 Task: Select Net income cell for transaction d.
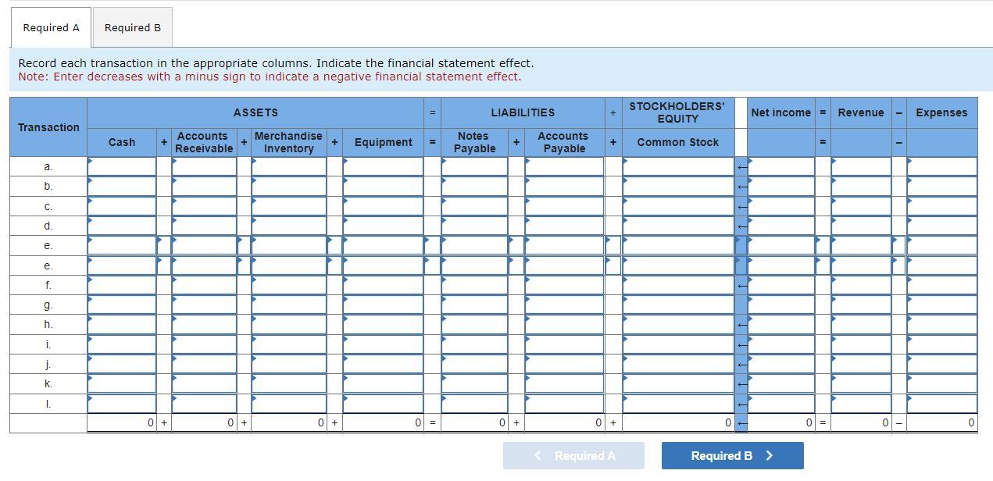[781, 226]
